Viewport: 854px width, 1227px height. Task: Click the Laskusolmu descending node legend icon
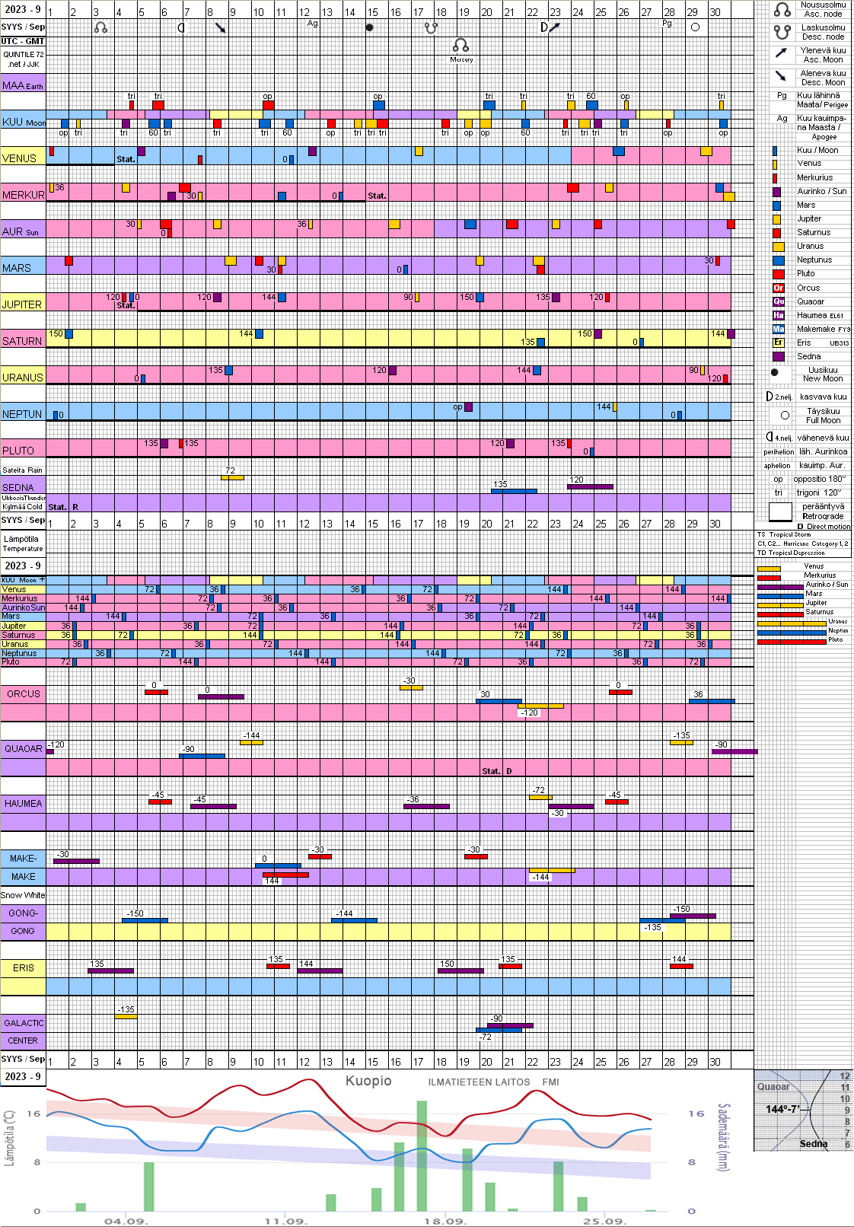[x=782, y=32]
